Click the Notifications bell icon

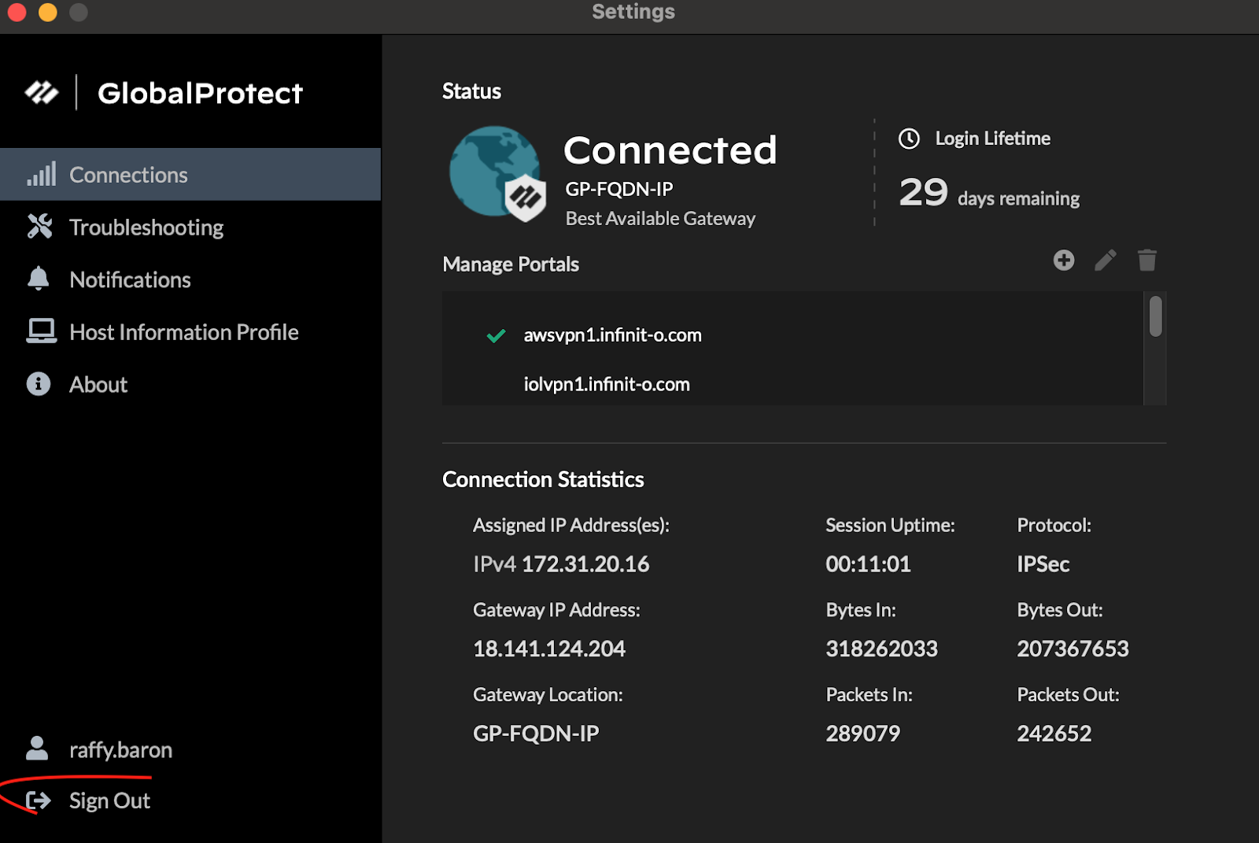click(x=38, y=279)
